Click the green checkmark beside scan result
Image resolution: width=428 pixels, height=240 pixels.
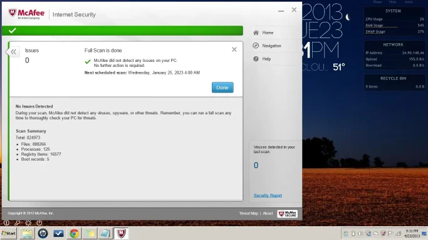coord(88,62)
